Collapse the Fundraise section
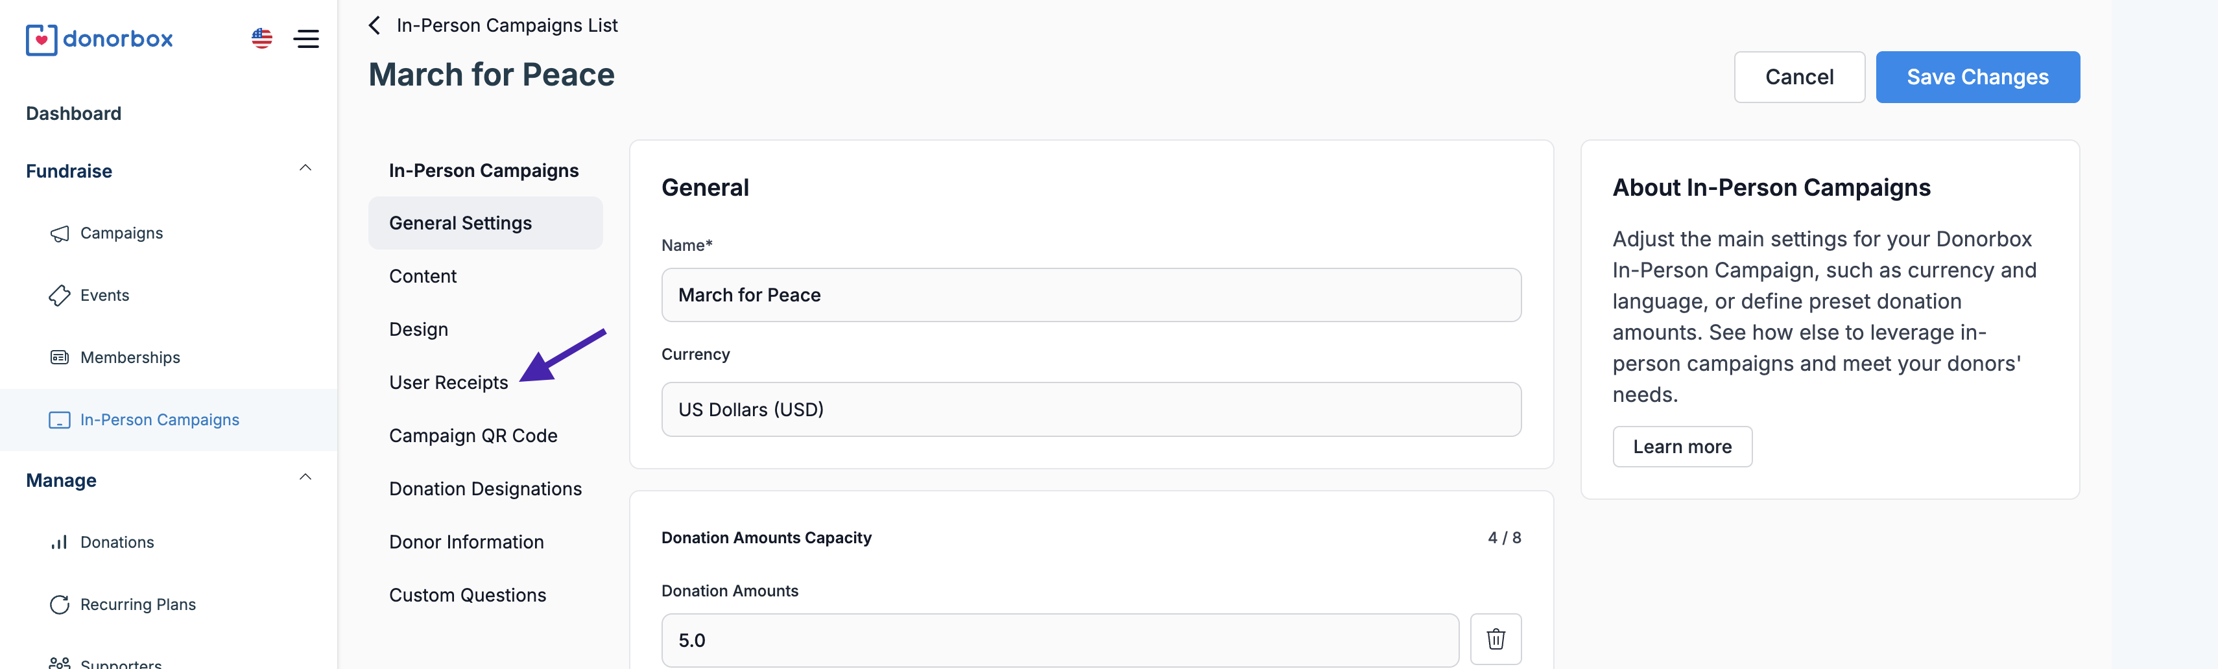The width and height of the screenshot is (2218, 669). 305,168
